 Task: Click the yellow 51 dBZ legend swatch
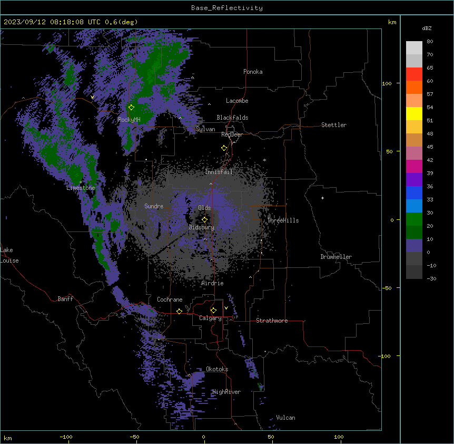(414, 113)
